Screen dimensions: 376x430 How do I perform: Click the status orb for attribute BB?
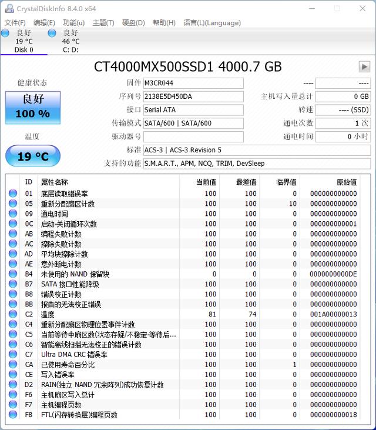click(12, 304)
